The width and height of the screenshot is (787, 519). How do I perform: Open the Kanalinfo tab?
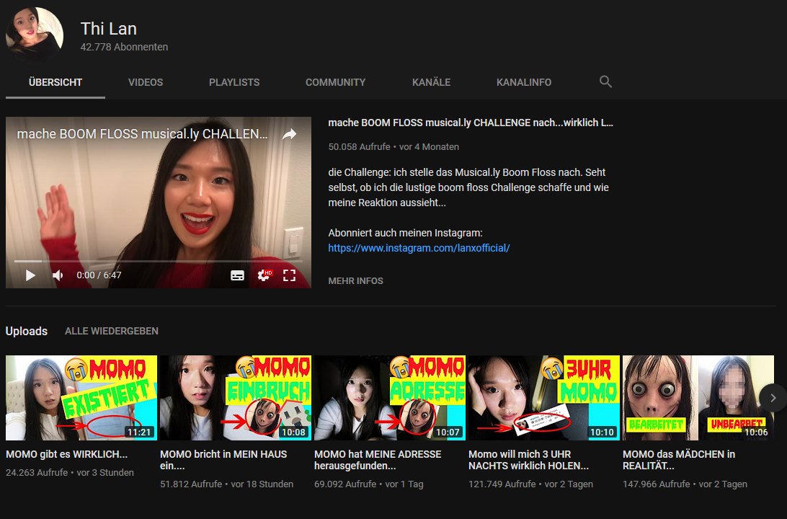point(524,82)
